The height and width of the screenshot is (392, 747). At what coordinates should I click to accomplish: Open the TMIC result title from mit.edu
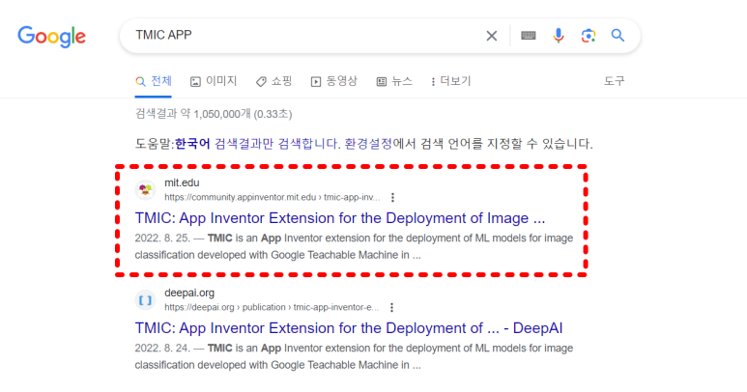point(339,218)
